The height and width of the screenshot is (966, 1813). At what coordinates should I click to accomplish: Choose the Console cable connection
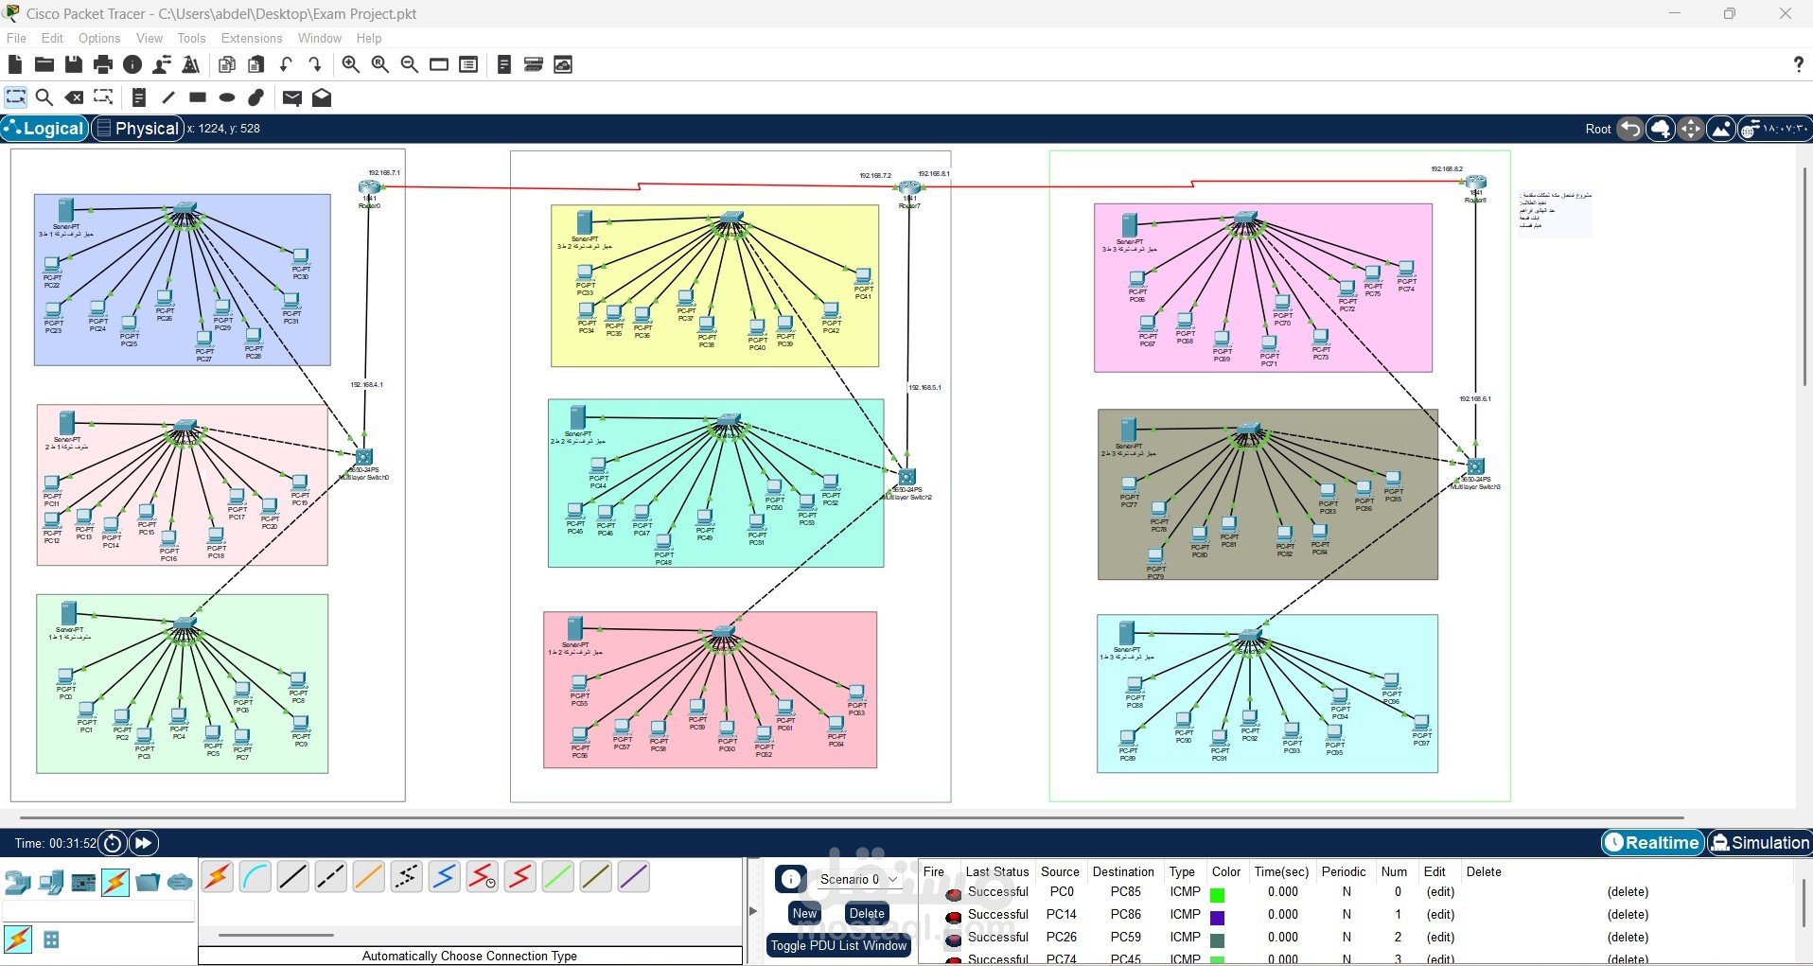click(255, 878)
